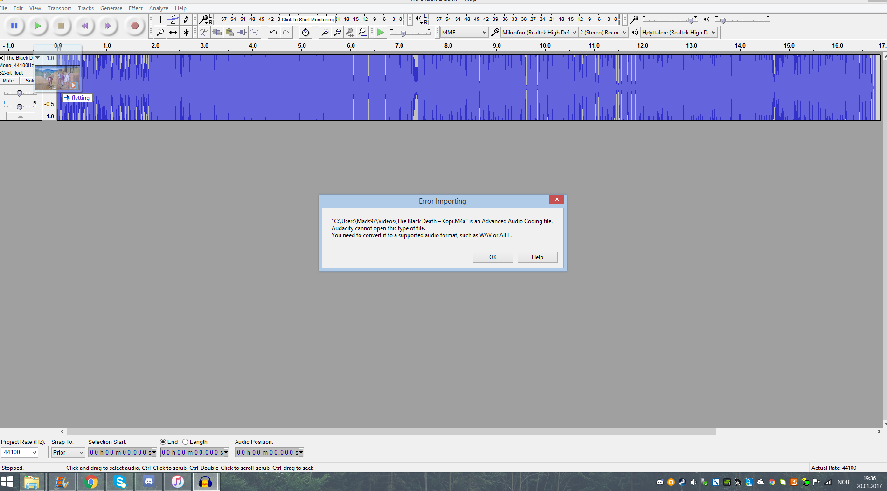
Task: Open the Mikrofon recording device dropdown
Action: pyautogui.click(x=539, y=33)
